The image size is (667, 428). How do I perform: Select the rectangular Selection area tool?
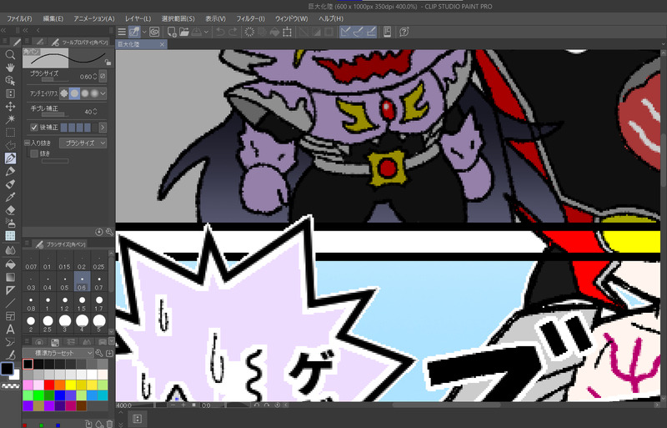tap(10, 133)
